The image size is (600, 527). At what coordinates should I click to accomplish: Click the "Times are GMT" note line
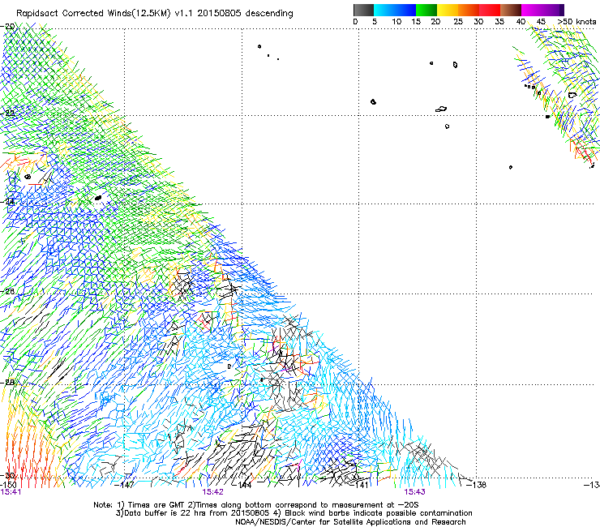(255, 505)
